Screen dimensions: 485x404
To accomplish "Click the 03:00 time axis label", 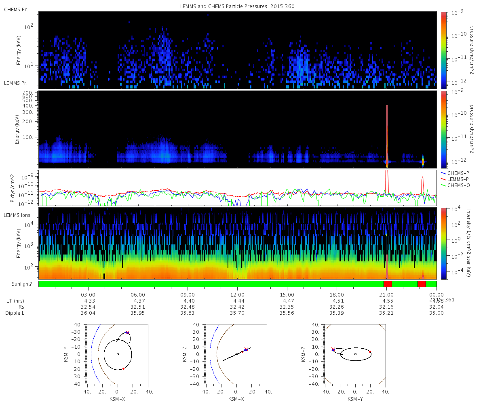I will pos(88,295).
